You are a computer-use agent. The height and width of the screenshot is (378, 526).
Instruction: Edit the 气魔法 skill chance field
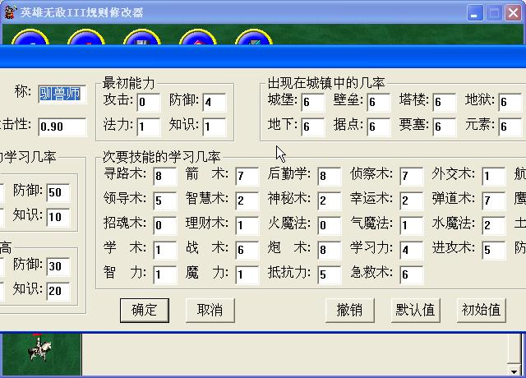(412, 225)
